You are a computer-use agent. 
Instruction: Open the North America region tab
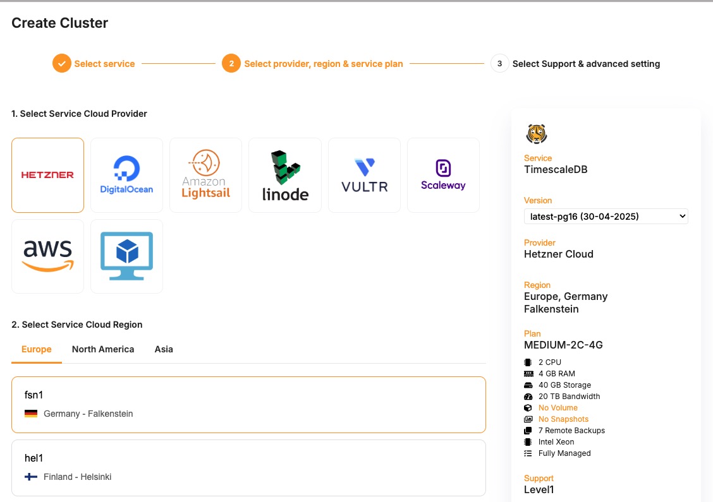(x=103, y=349)
